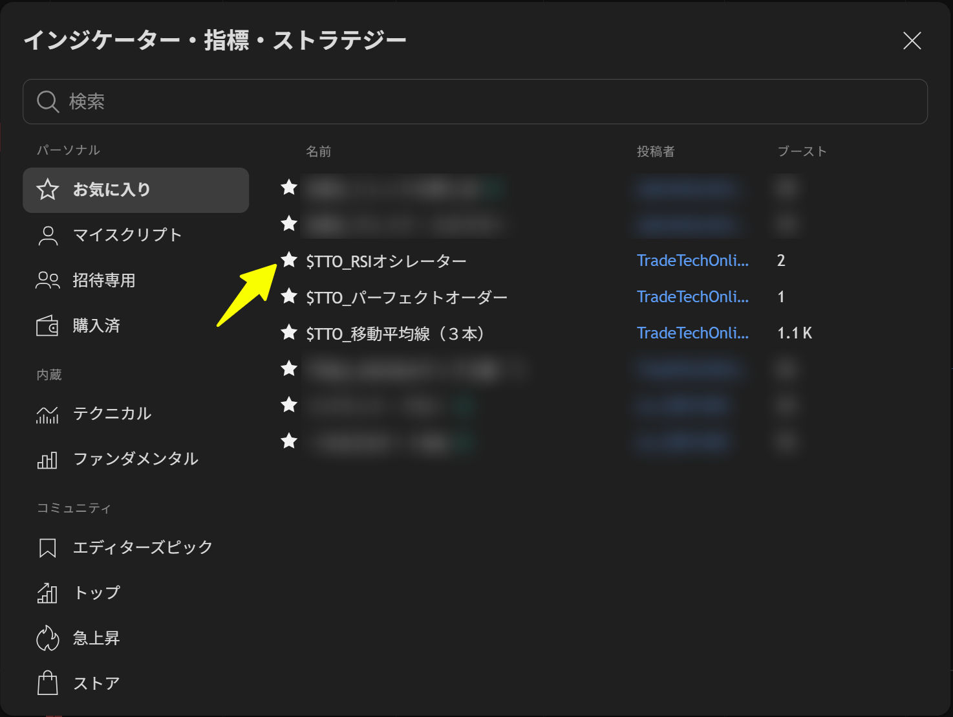This screenshot has height=717, width=953.
Task: Go to the 購入済 purchased section
Action: 136,325
